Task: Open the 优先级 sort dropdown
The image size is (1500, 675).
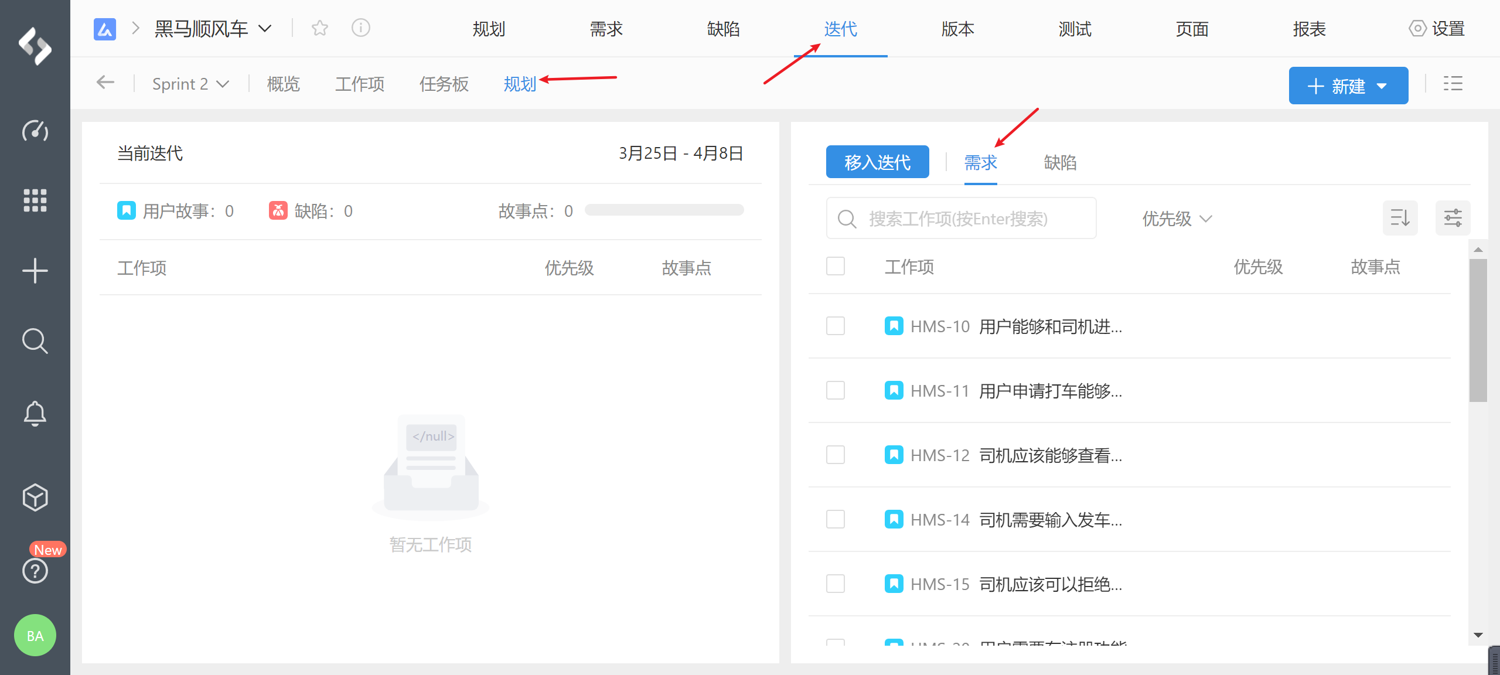Action: 1177,219
